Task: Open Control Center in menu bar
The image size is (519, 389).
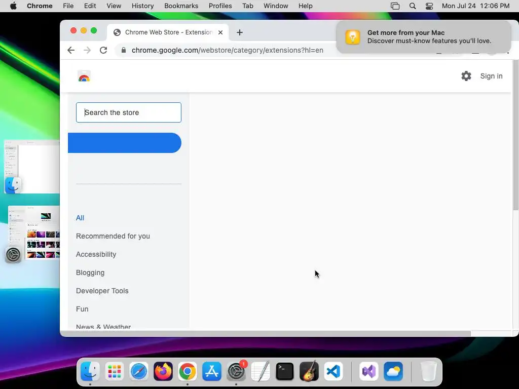Action: (x=429, y=6)
